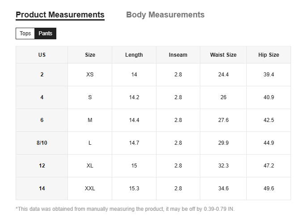304x222 pixels.
Task: Click the US column header
Action: pos(42,55)
